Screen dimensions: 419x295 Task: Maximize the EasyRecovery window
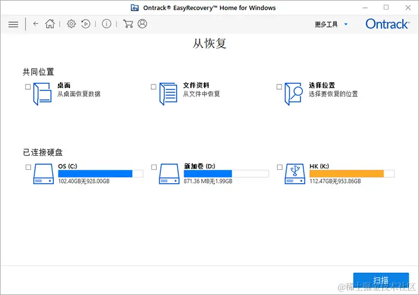[386, 8]
